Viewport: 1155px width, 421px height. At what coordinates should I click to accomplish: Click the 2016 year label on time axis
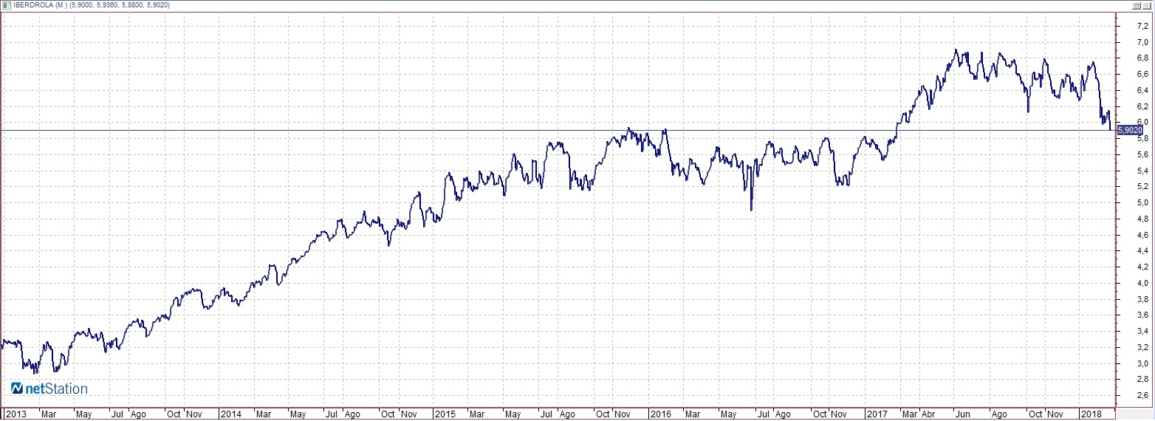[659, 414]
